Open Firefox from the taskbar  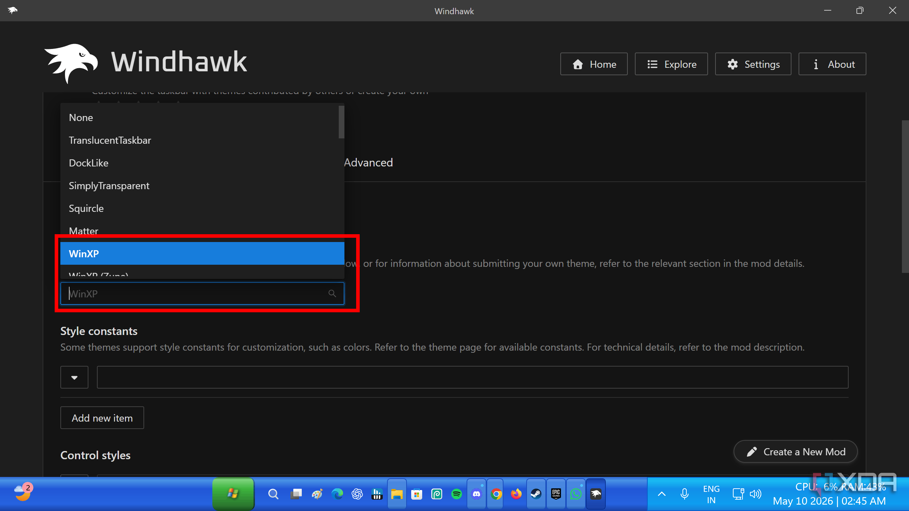pyautogui.click(x=516, y=494)
